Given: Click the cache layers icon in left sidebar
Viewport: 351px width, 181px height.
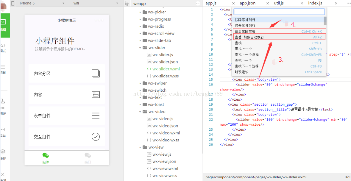Looking at the screenshot, I should [x=3, y=152].
